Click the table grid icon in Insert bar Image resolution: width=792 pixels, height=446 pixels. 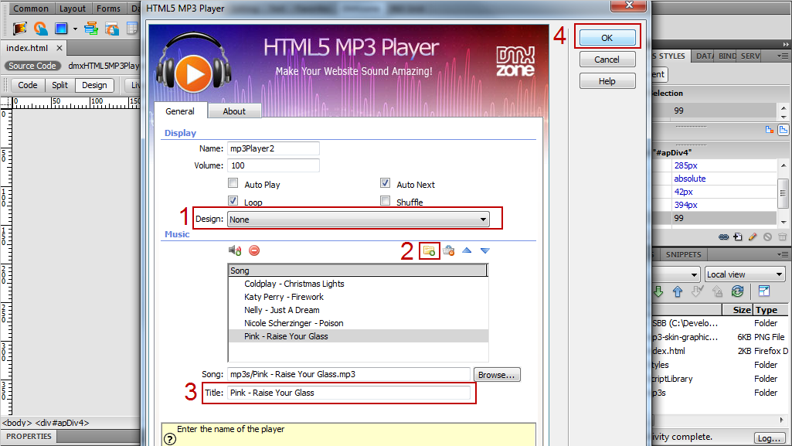click(132, 29)
